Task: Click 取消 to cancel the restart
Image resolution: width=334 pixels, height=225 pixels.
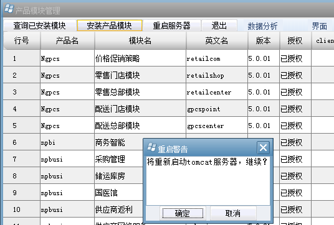Action: tap(233, 213)
